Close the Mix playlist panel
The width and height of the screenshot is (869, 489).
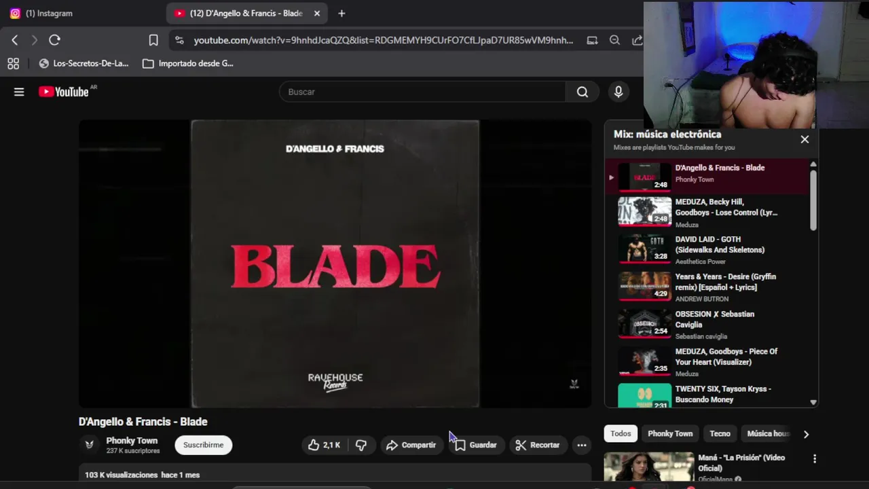[x=805, y=139]
